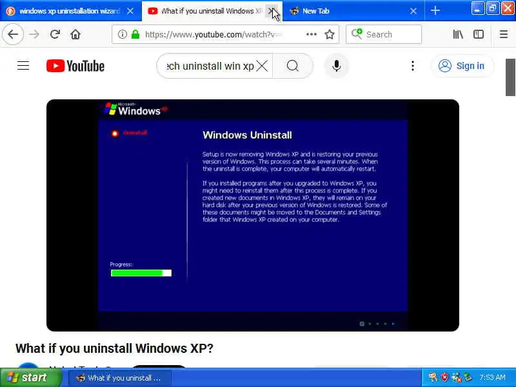Close the windows xp uninstallation wizard tab

pos(130,11)
